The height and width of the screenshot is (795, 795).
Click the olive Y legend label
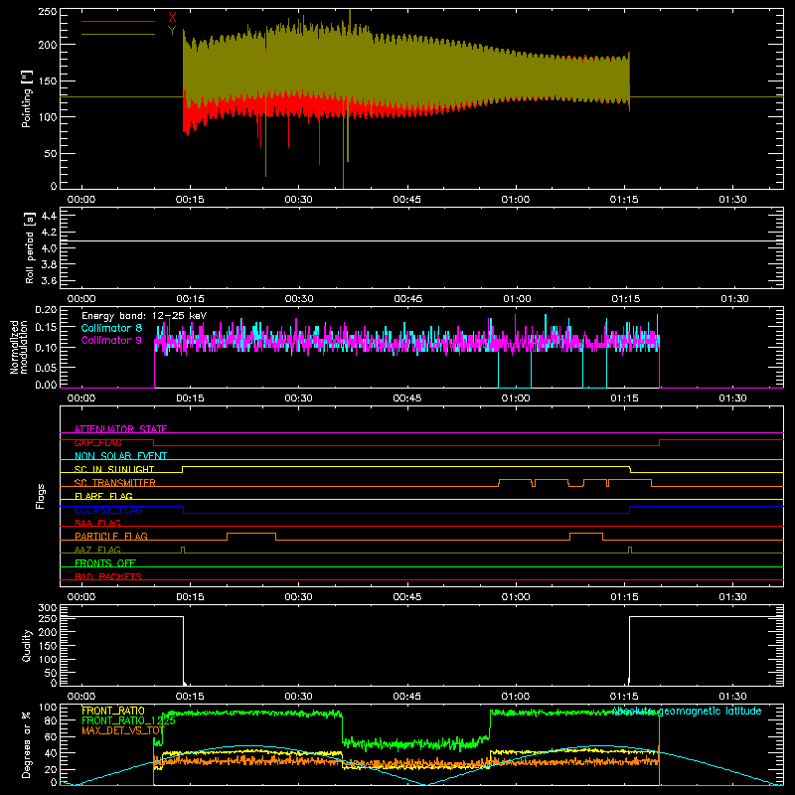(172, 31)
